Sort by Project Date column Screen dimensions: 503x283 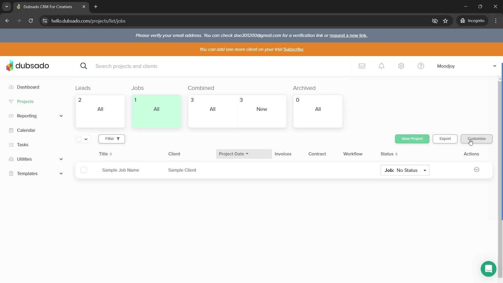tap(244, 154)
